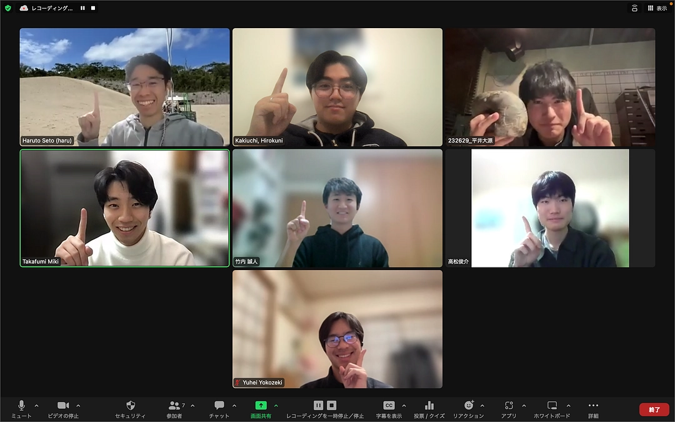Open the participants list icon
675x422 pixels.
tap(174, 406)
